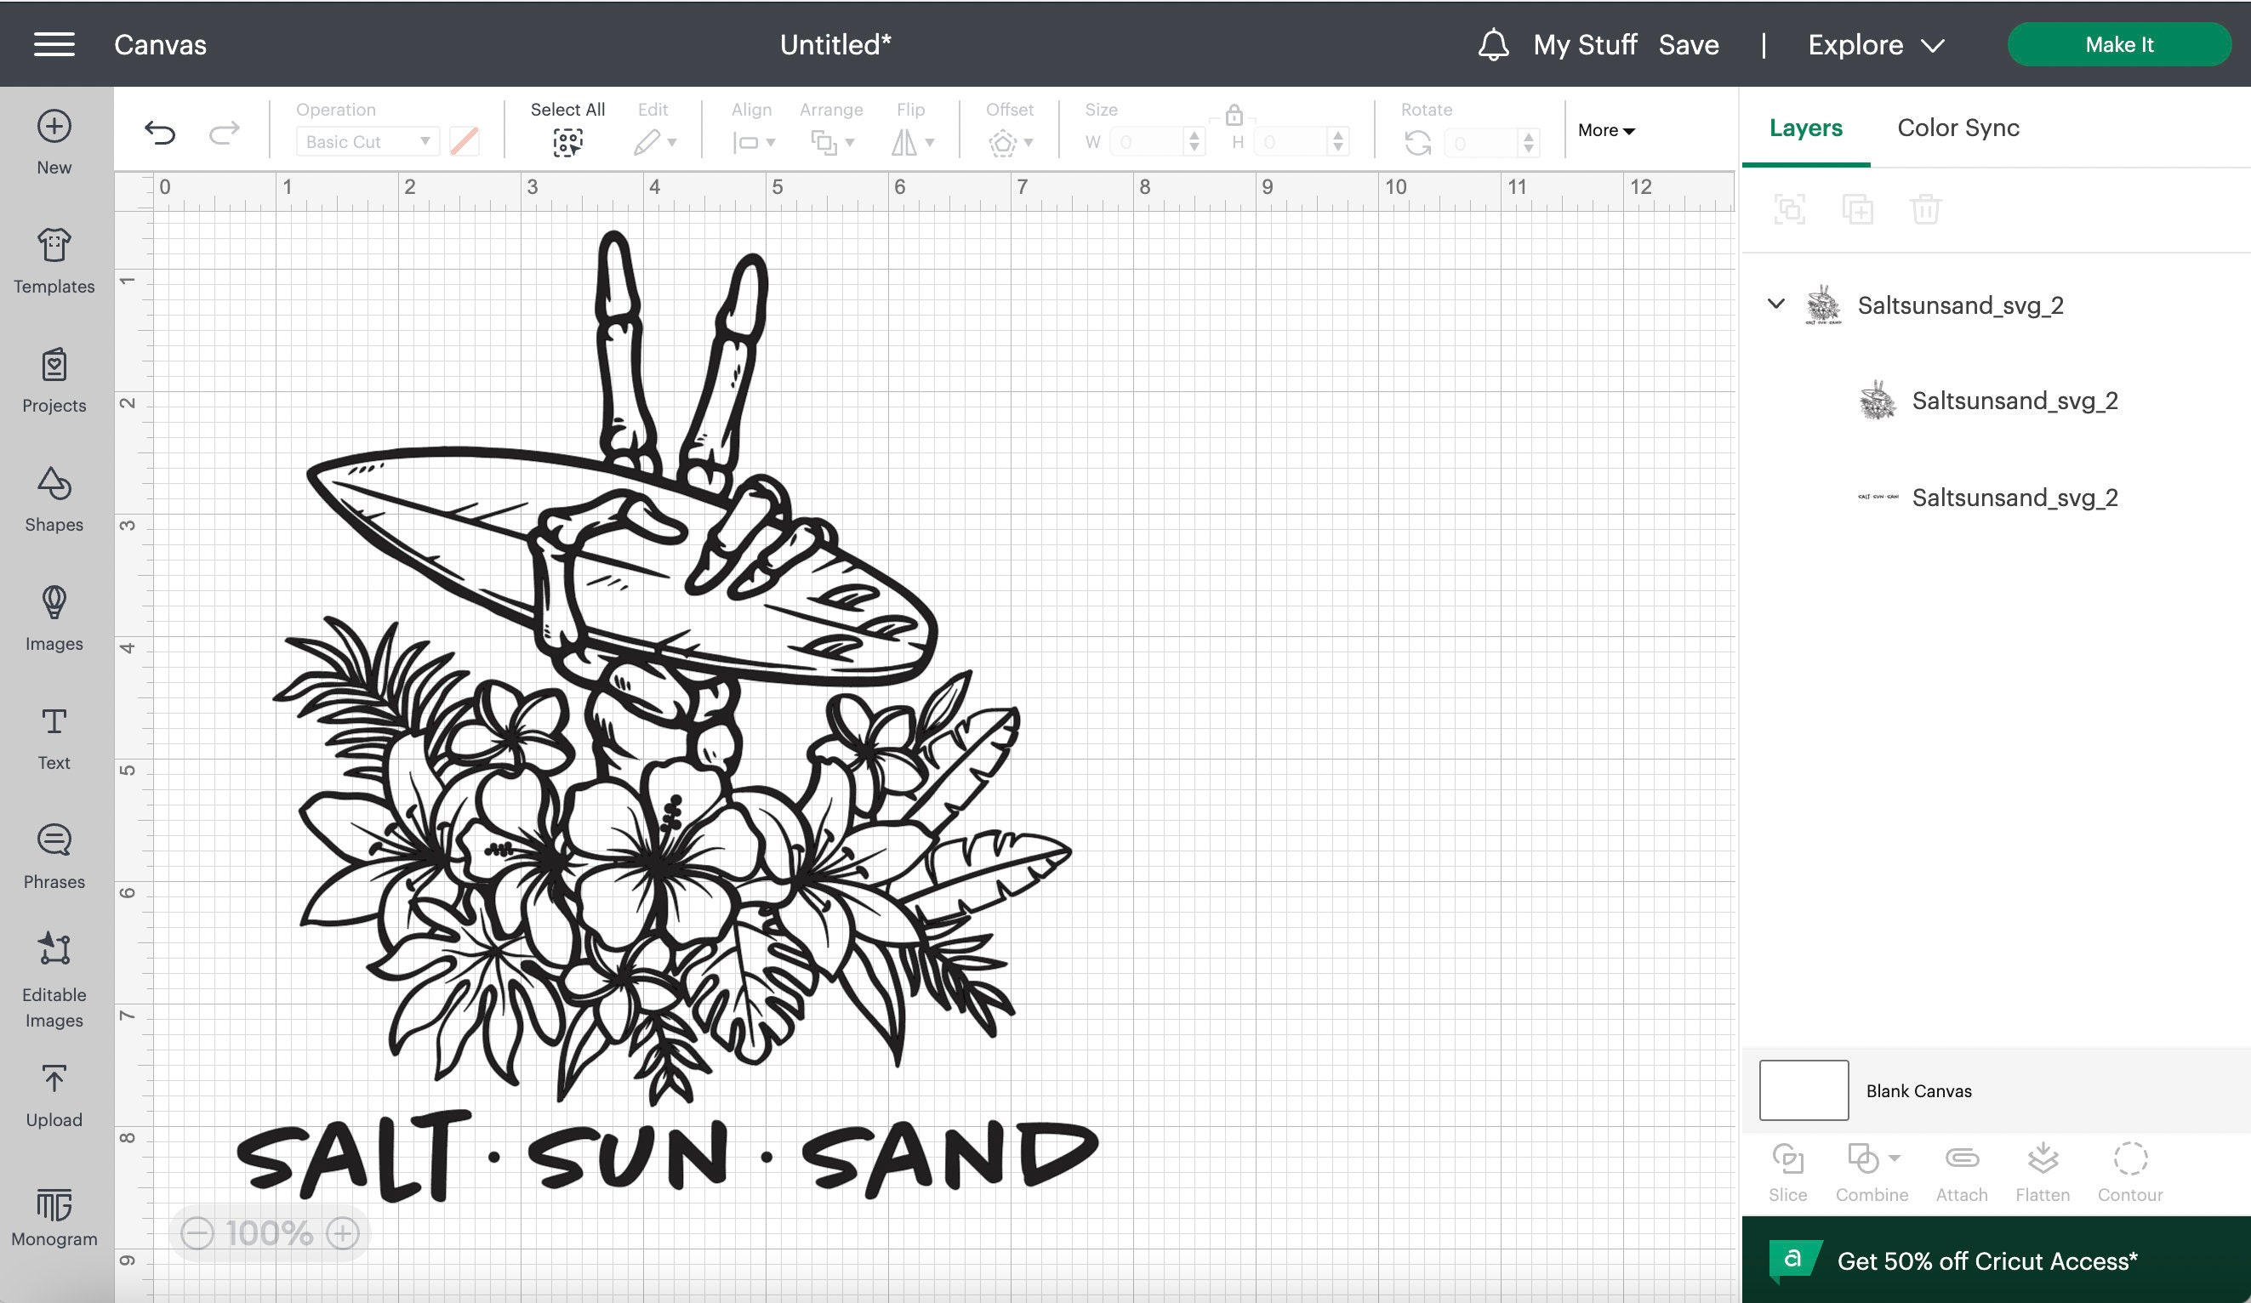The image size is (2251, 1303).
Task: Attach the layers together
Action: 1962,1170
